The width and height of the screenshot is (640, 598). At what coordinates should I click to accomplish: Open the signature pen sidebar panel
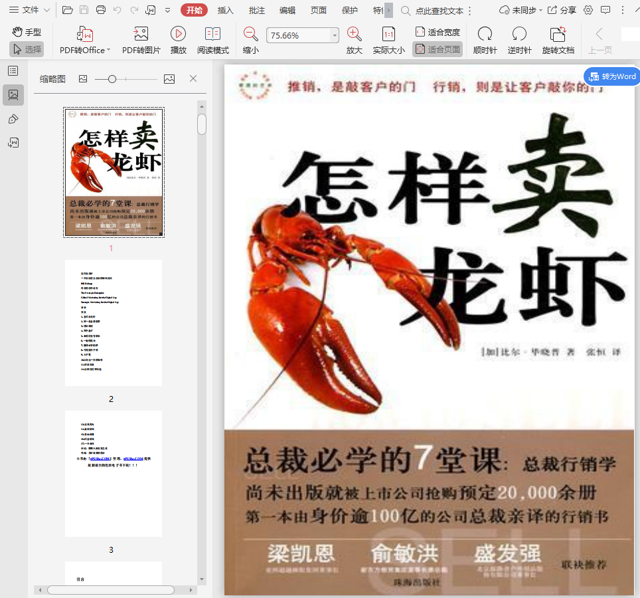pos(13,119)
